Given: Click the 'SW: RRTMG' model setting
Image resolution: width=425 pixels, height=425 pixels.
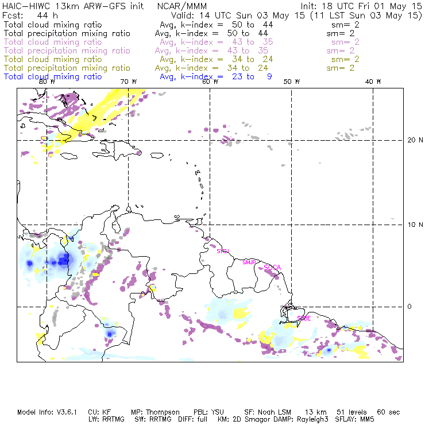Looking at the screenshot, I should pyautogui.click(x=153, y=419).
